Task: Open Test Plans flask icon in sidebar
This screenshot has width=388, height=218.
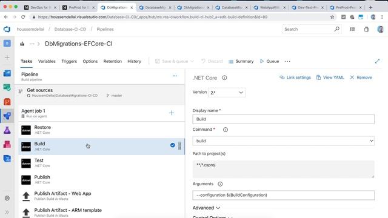Action: coord(7,130)
